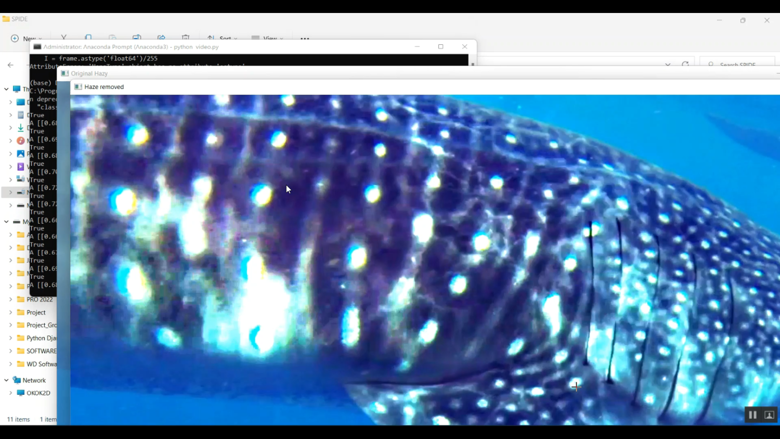Click the Anaconda Prompt title bar icon
780x439 pixels.
(37, 47)
